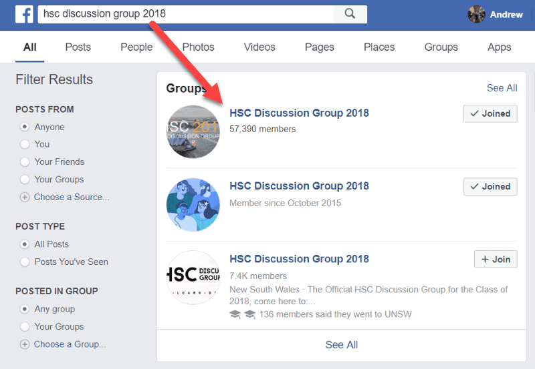Click the search magnifier button
This screenshot has height=369, width=535.
349,14
